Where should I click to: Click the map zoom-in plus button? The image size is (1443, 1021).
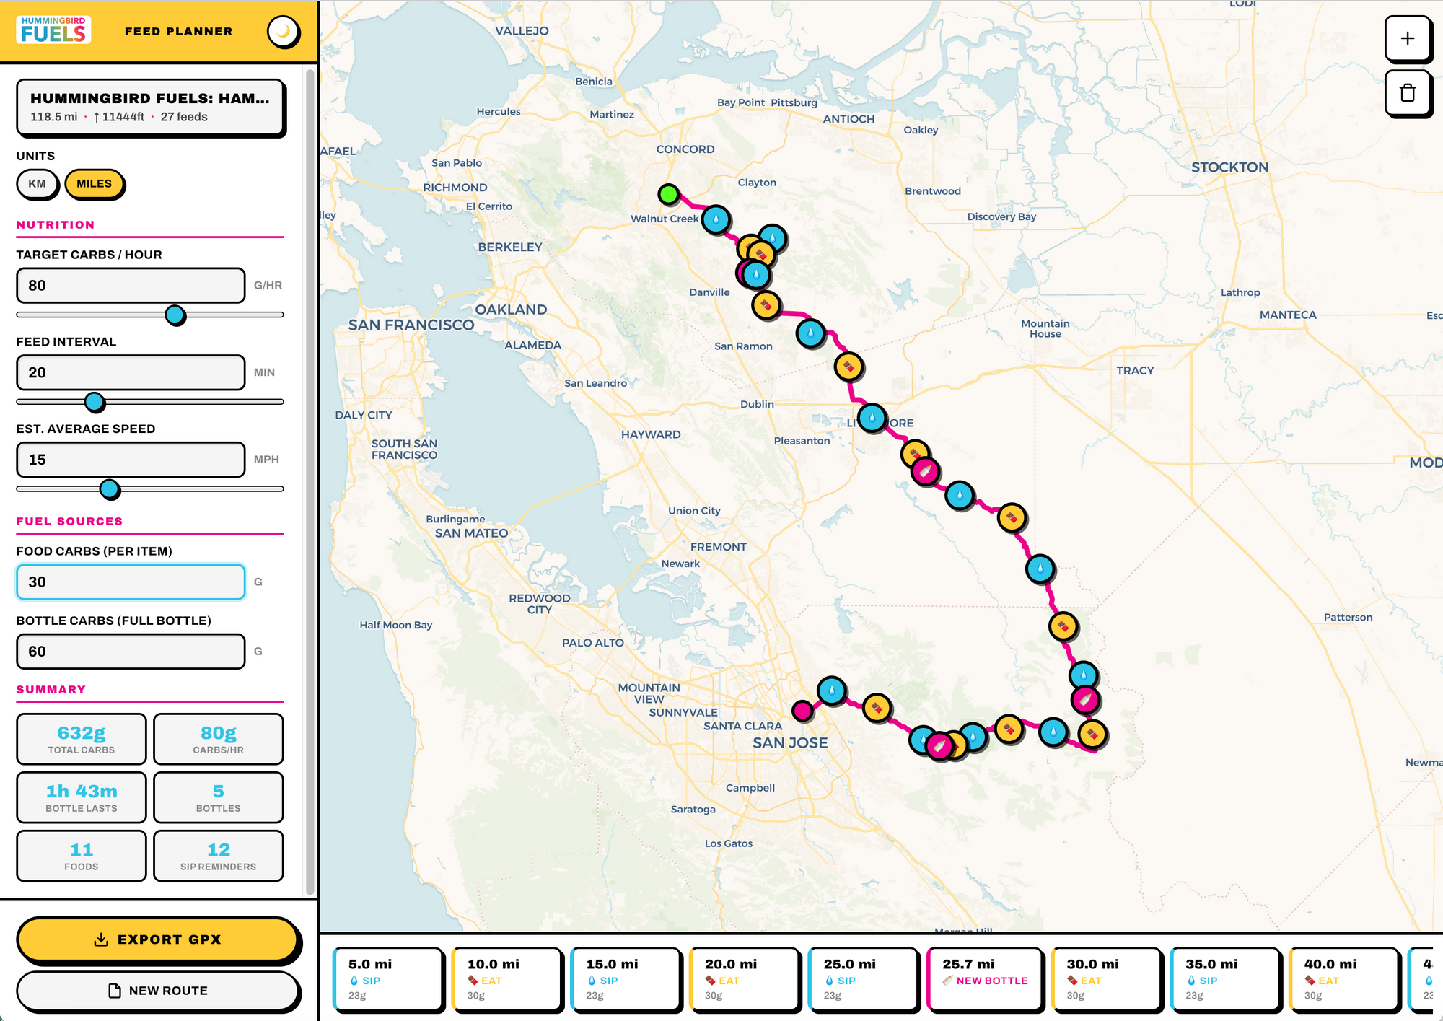click(1407, 38)
